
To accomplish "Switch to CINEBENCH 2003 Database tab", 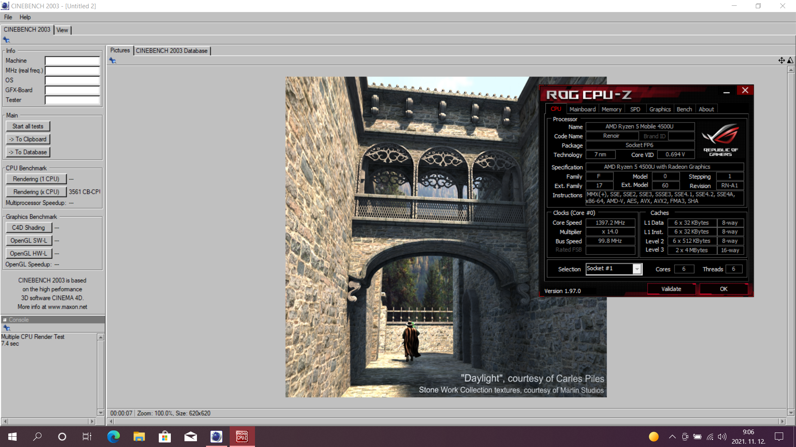I will (x=172, y=50).
